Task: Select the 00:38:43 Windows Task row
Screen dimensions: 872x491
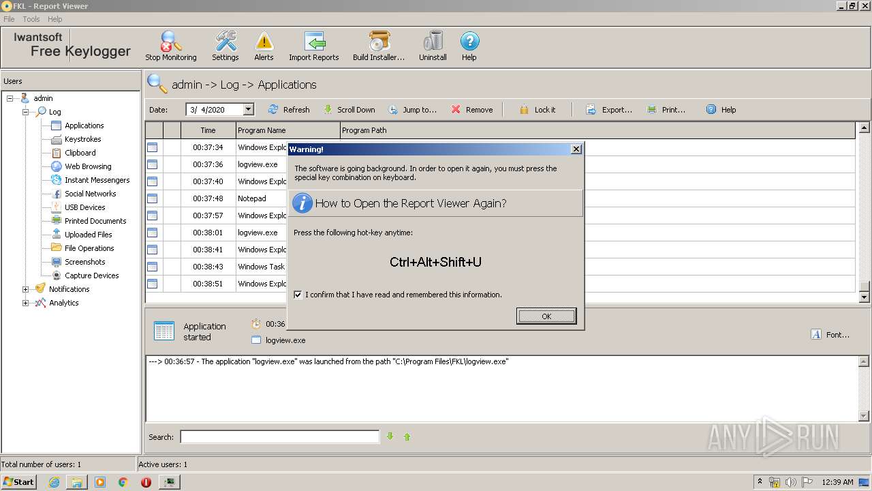Action: point(500,267)
